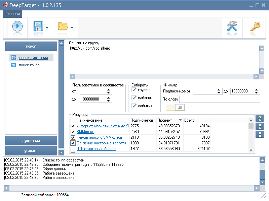Click the Save floppy disk icon
269x201 pixels.
coord(38,27)
